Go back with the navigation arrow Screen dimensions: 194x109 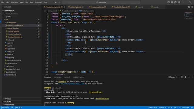pyautogui.click(x=56, y=2)
